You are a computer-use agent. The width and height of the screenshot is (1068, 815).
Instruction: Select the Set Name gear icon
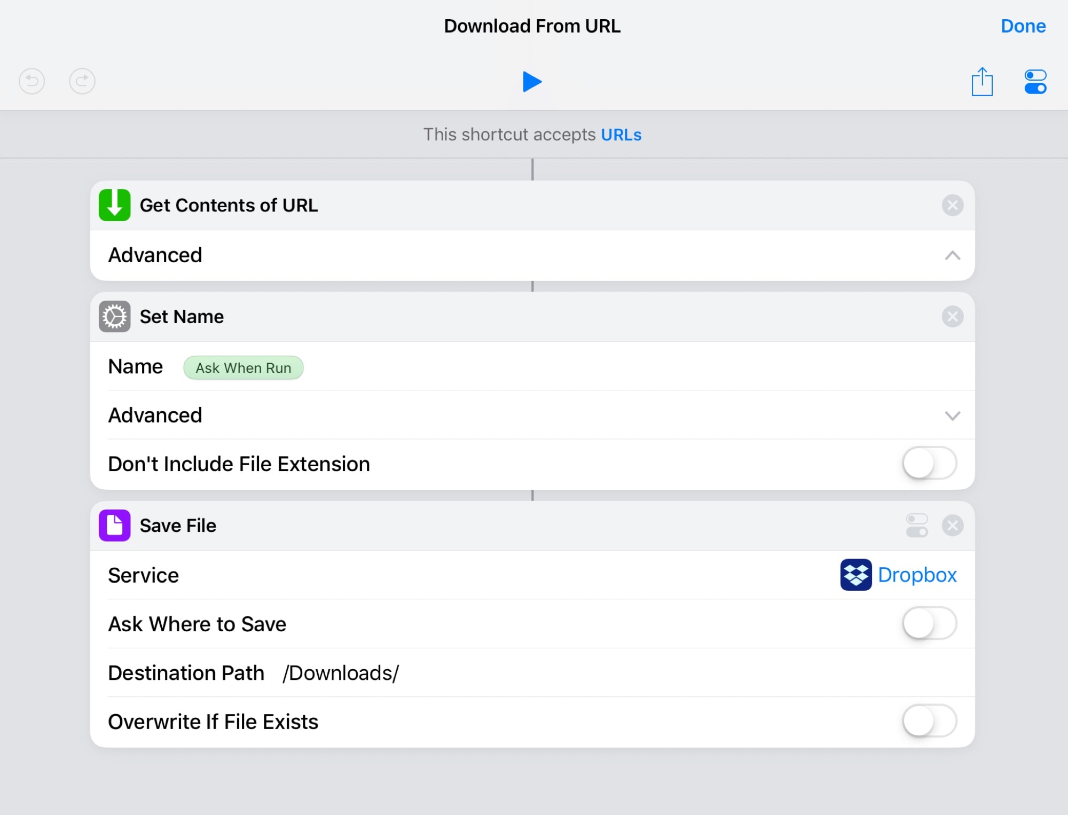114,316
